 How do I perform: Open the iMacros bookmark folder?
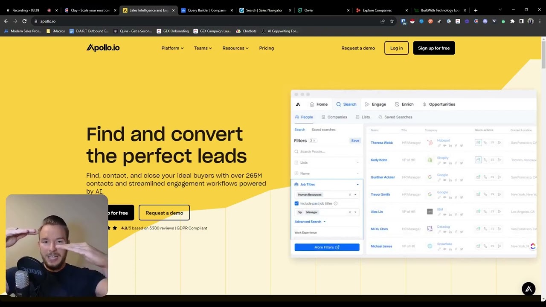coord(55,31)
